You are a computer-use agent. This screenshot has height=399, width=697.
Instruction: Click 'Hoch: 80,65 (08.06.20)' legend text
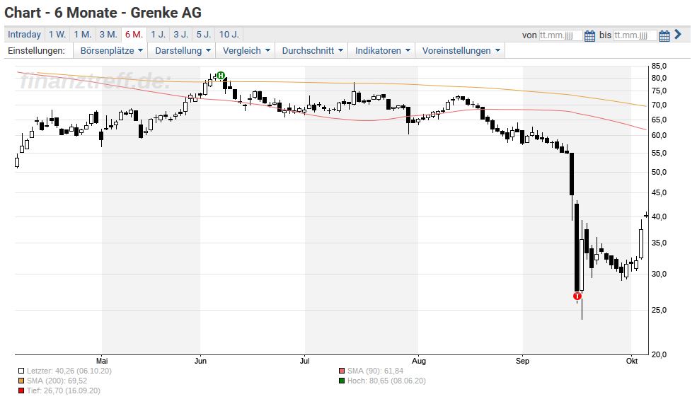pyautogui.click(x=387, y=381)
